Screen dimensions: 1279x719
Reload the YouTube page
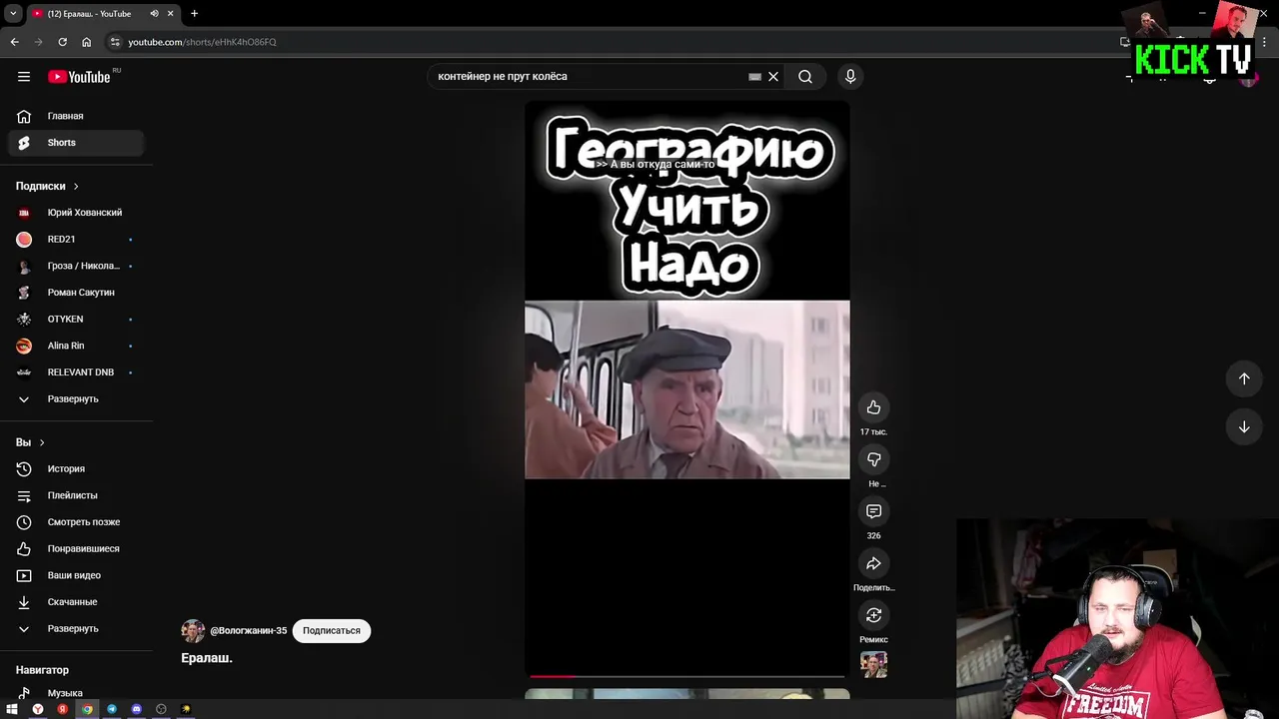coord(62,42)
